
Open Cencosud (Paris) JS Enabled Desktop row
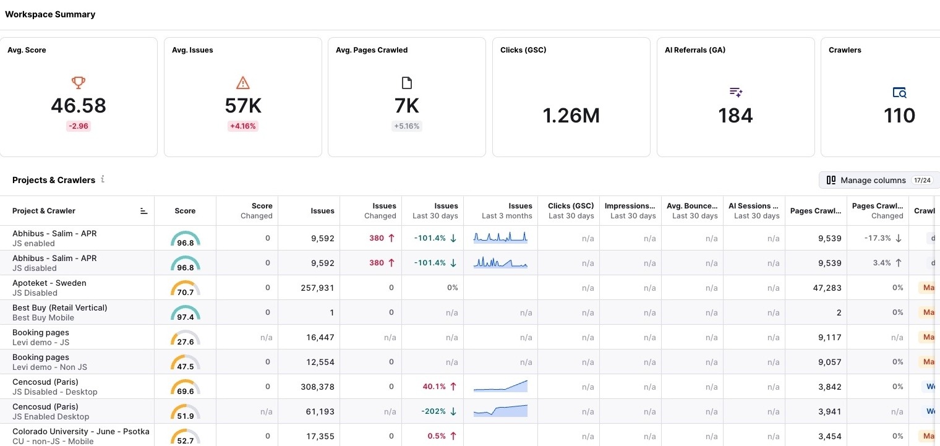(51, 411)
